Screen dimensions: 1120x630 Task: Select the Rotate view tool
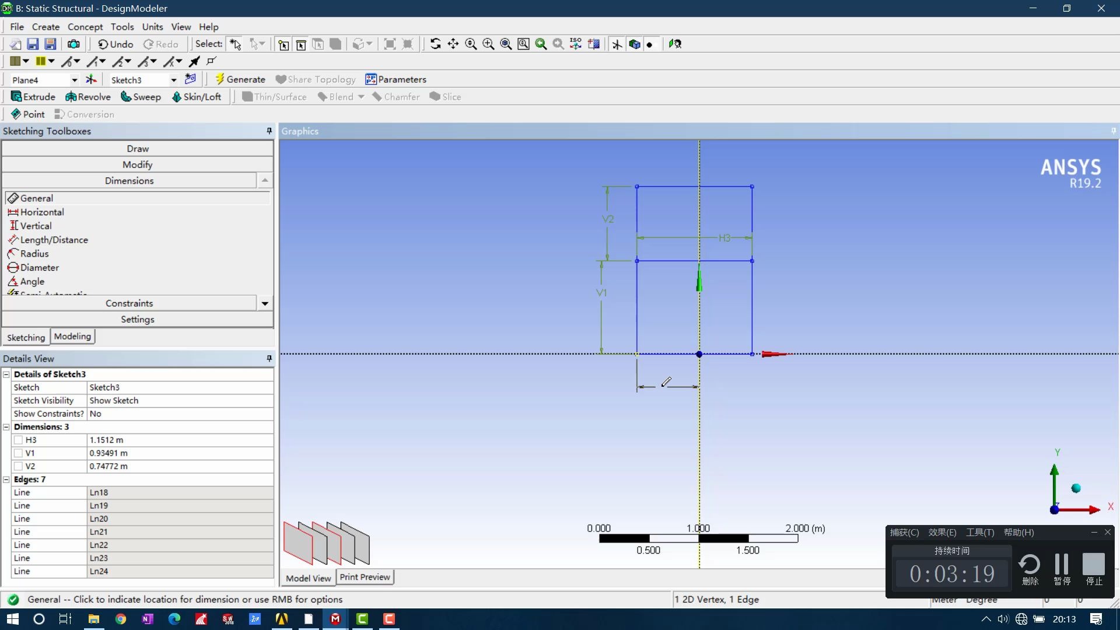click(x=435, y=44)
